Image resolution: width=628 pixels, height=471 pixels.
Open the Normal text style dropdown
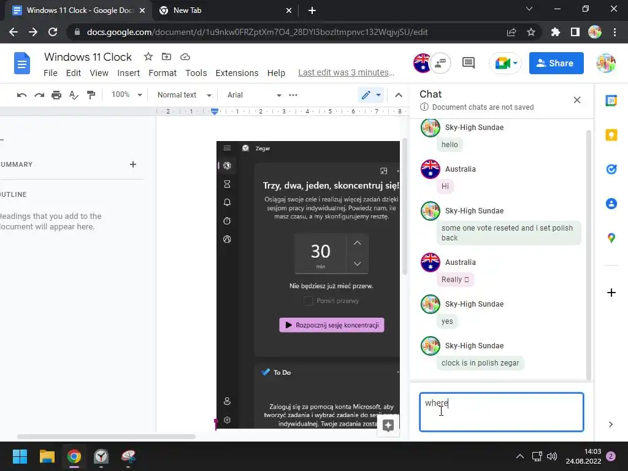(184, 95)
